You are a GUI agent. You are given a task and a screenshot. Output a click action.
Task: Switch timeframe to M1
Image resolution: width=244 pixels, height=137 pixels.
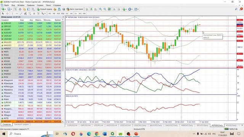coord(50,14)
